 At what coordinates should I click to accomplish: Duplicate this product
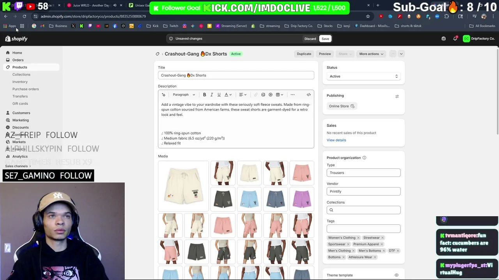304,54
